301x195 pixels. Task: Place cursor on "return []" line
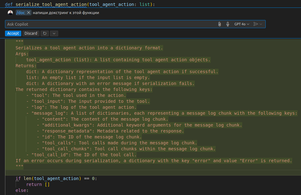[38, 184]
